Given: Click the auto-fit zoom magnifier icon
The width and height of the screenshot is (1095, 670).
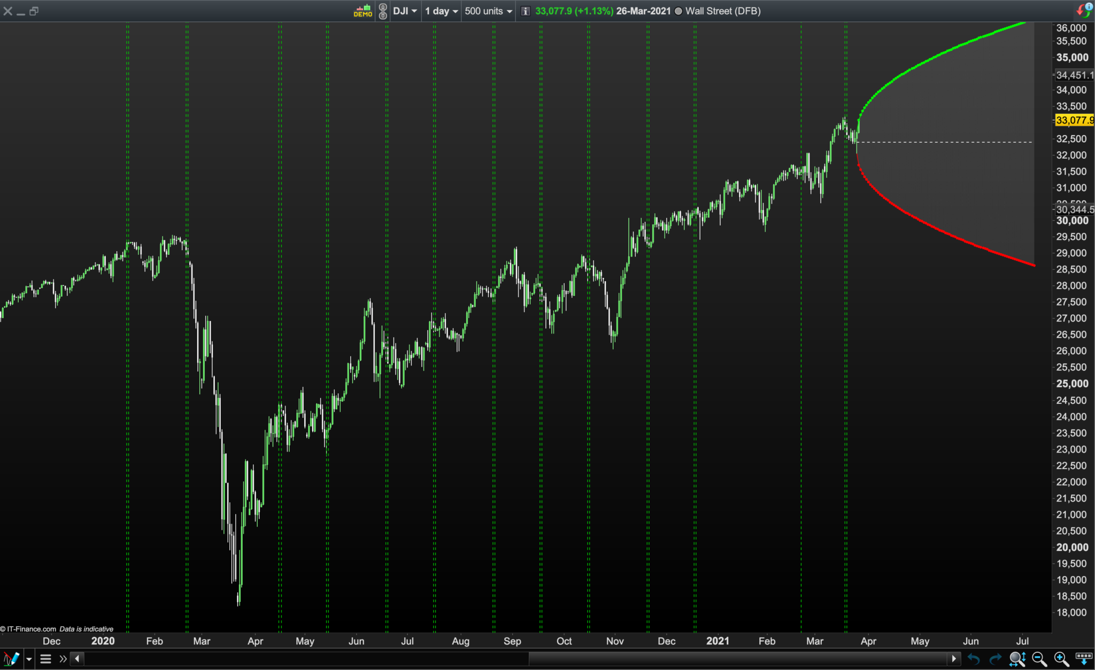Looking at the screenshot, I should tap(1017, 659).
